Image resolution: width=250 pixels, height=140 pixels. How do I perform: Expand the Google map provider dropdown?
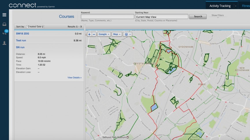tap(104, 34)
